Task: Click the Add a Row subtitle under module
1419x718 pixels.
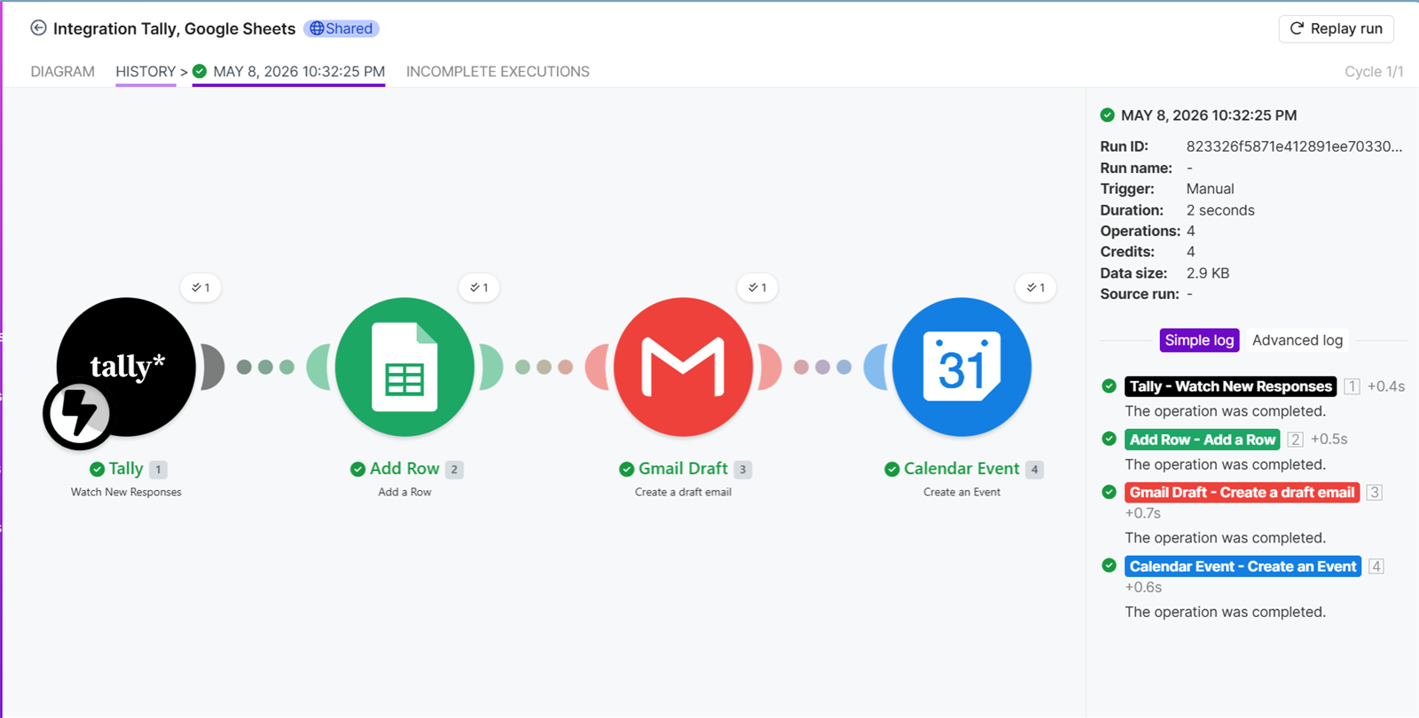Action: [x=404, y=492]
